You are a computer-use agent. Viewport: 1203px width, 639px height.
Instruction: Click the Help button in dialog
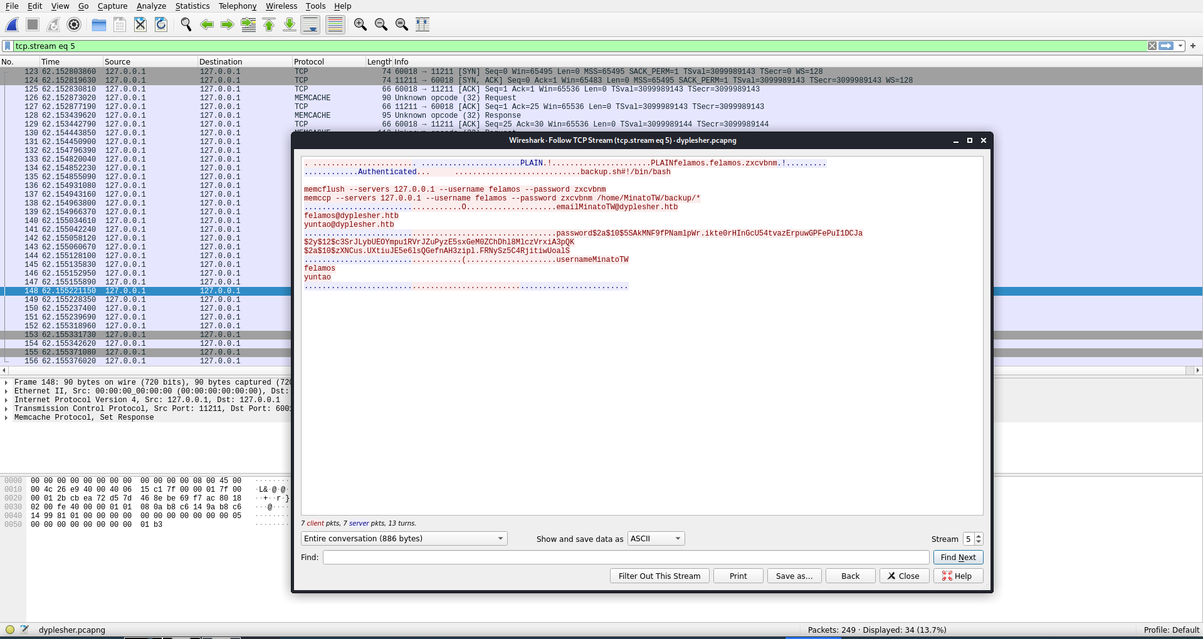pos(958,576)
